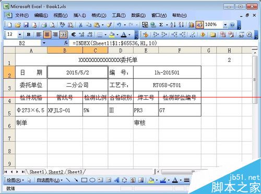Click the Open file folder icon

[18, 25]
